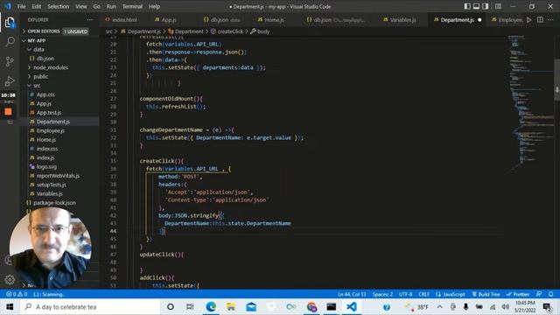Expand the node_modules folder
Screen dimensions: 560x315
pyautogui.click(x=51, y=67)
